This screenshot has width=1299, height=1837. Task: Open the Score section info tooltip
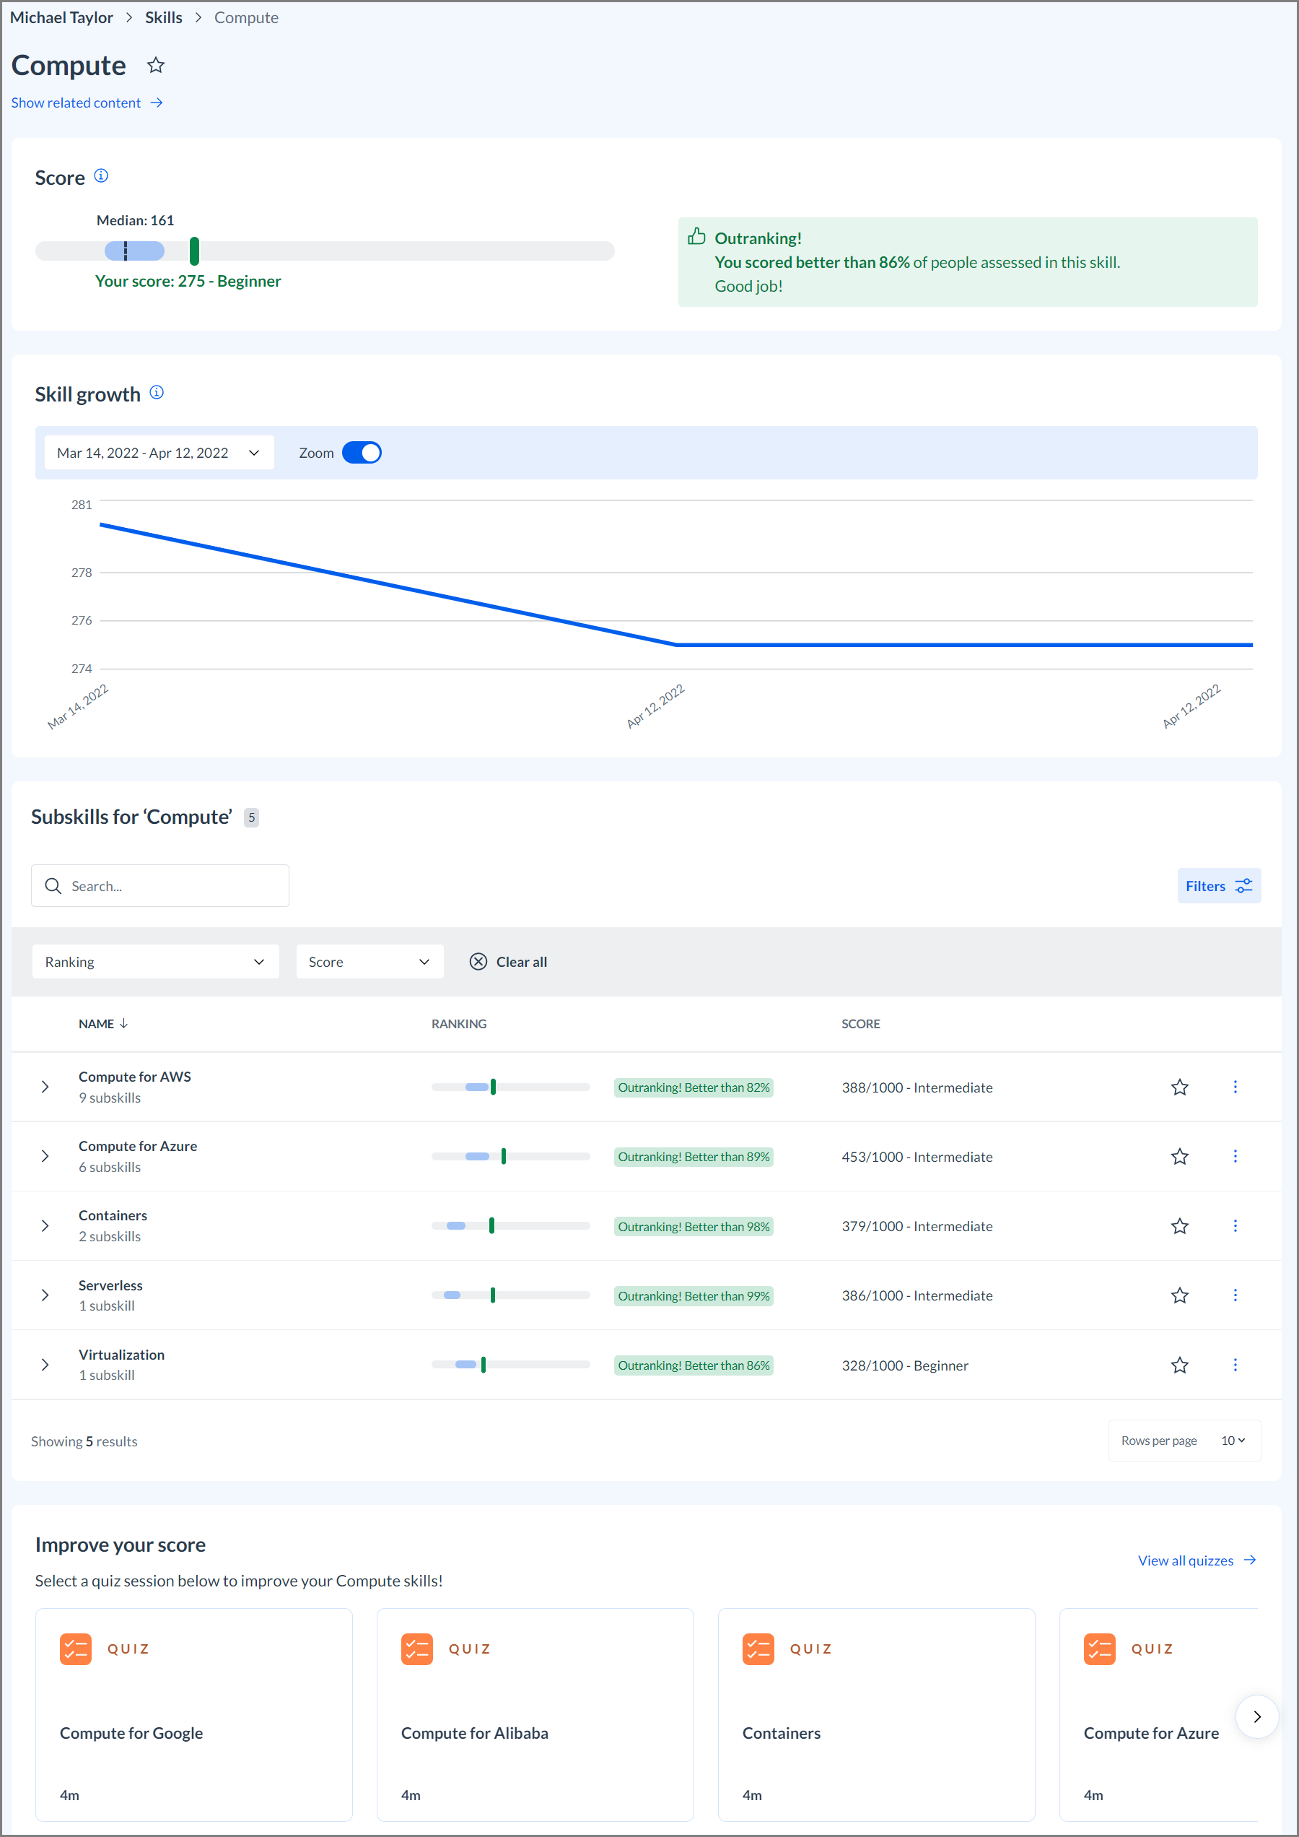pyautogui.click(x=101, y=177)
